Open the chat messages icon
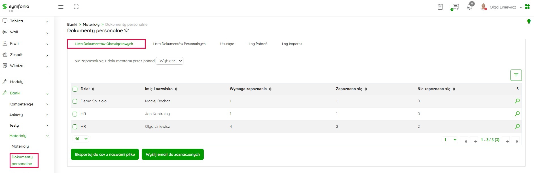This screenshot has width=534, height=173. point(455,7)
